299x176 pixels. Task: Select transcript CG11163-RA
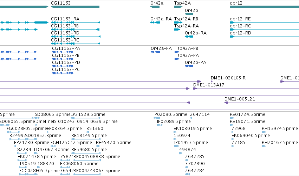coord(65,19)
